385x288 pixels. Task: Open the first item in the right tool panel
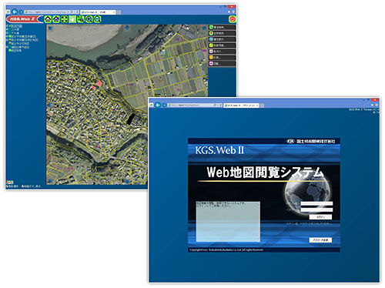click(x=222, y=27)
